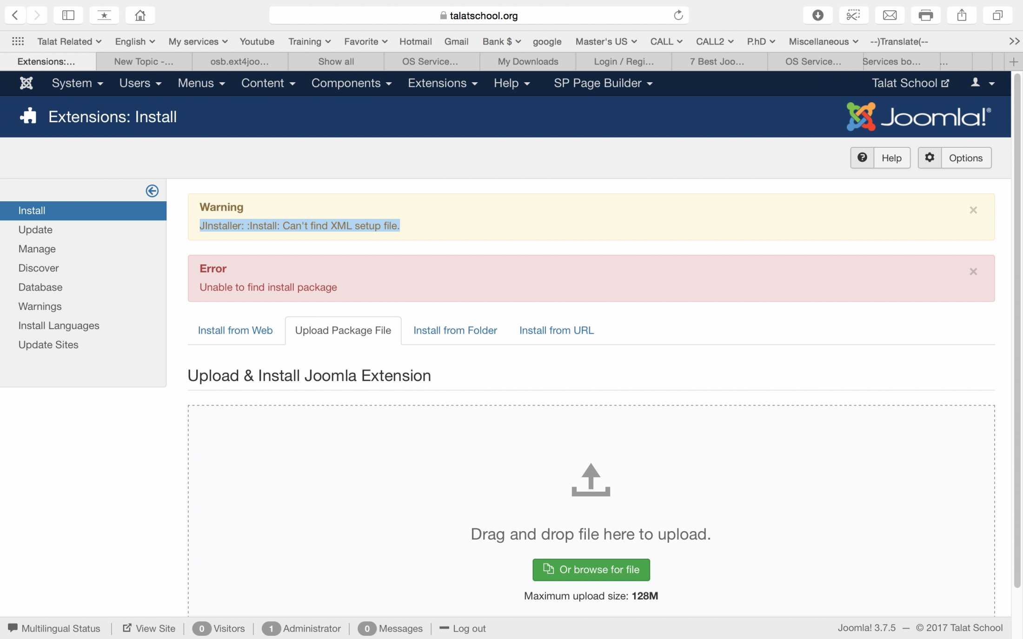The height and width of the screenshot is (639, 1023).
Task: Collapse the sidebar with circled arrow
Action: [x=152, y=191]
